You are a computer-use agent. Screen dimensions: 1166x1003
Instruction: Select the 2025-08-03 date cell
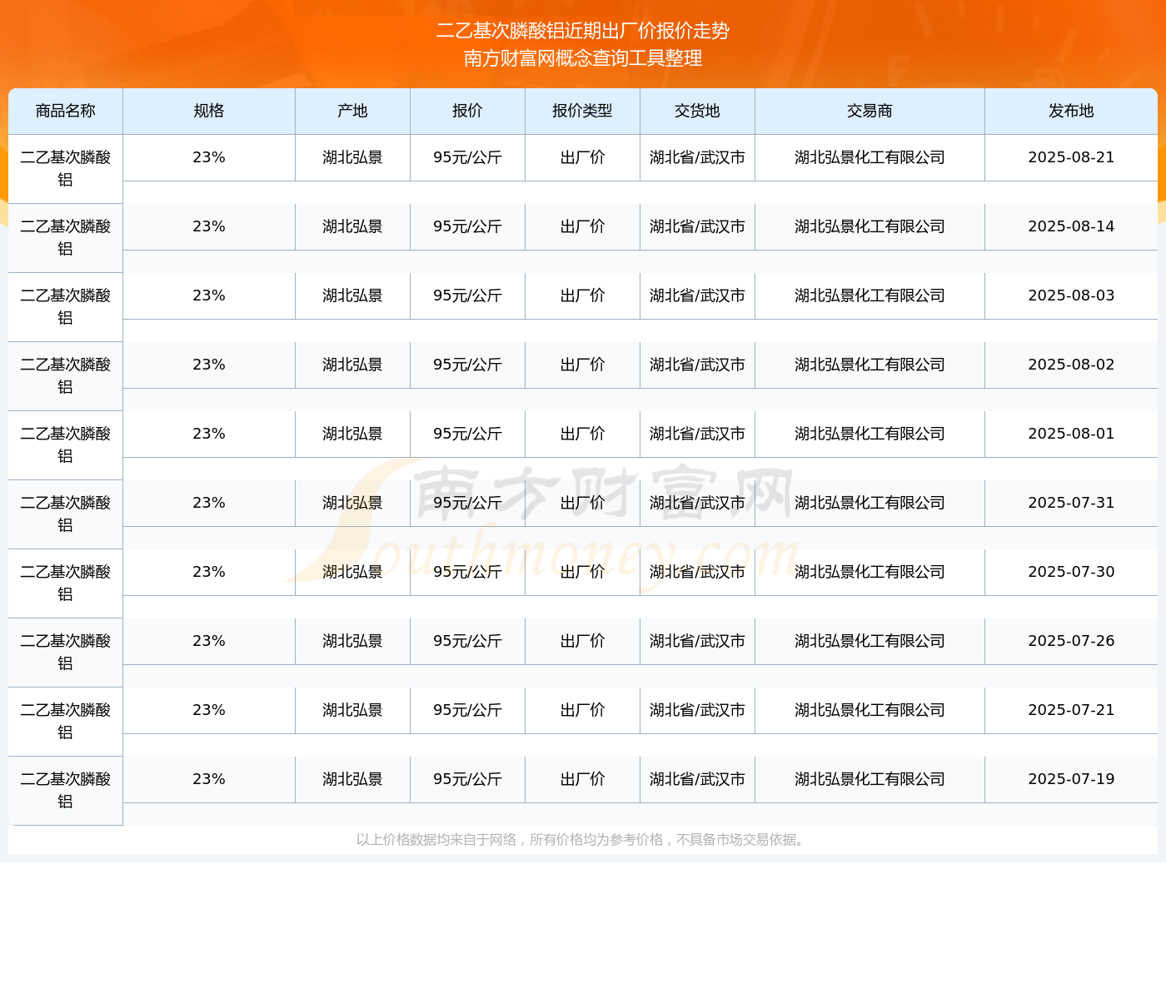[x=1071, y=295]
